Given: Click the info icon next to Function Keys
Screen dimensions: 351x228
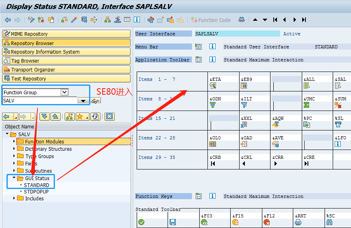Looking at the screenshot, I should pos(212,196).
